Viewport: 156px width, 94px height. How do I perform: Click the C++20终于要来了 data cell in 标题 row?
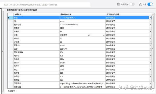pyautogui.click(x=82, y=18)
